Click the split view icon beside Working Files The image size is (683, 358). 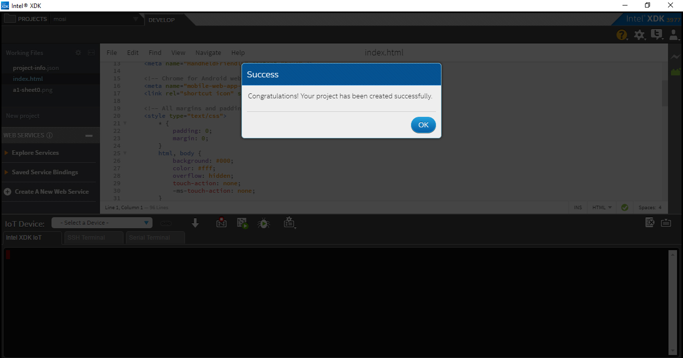coord(91,52)
